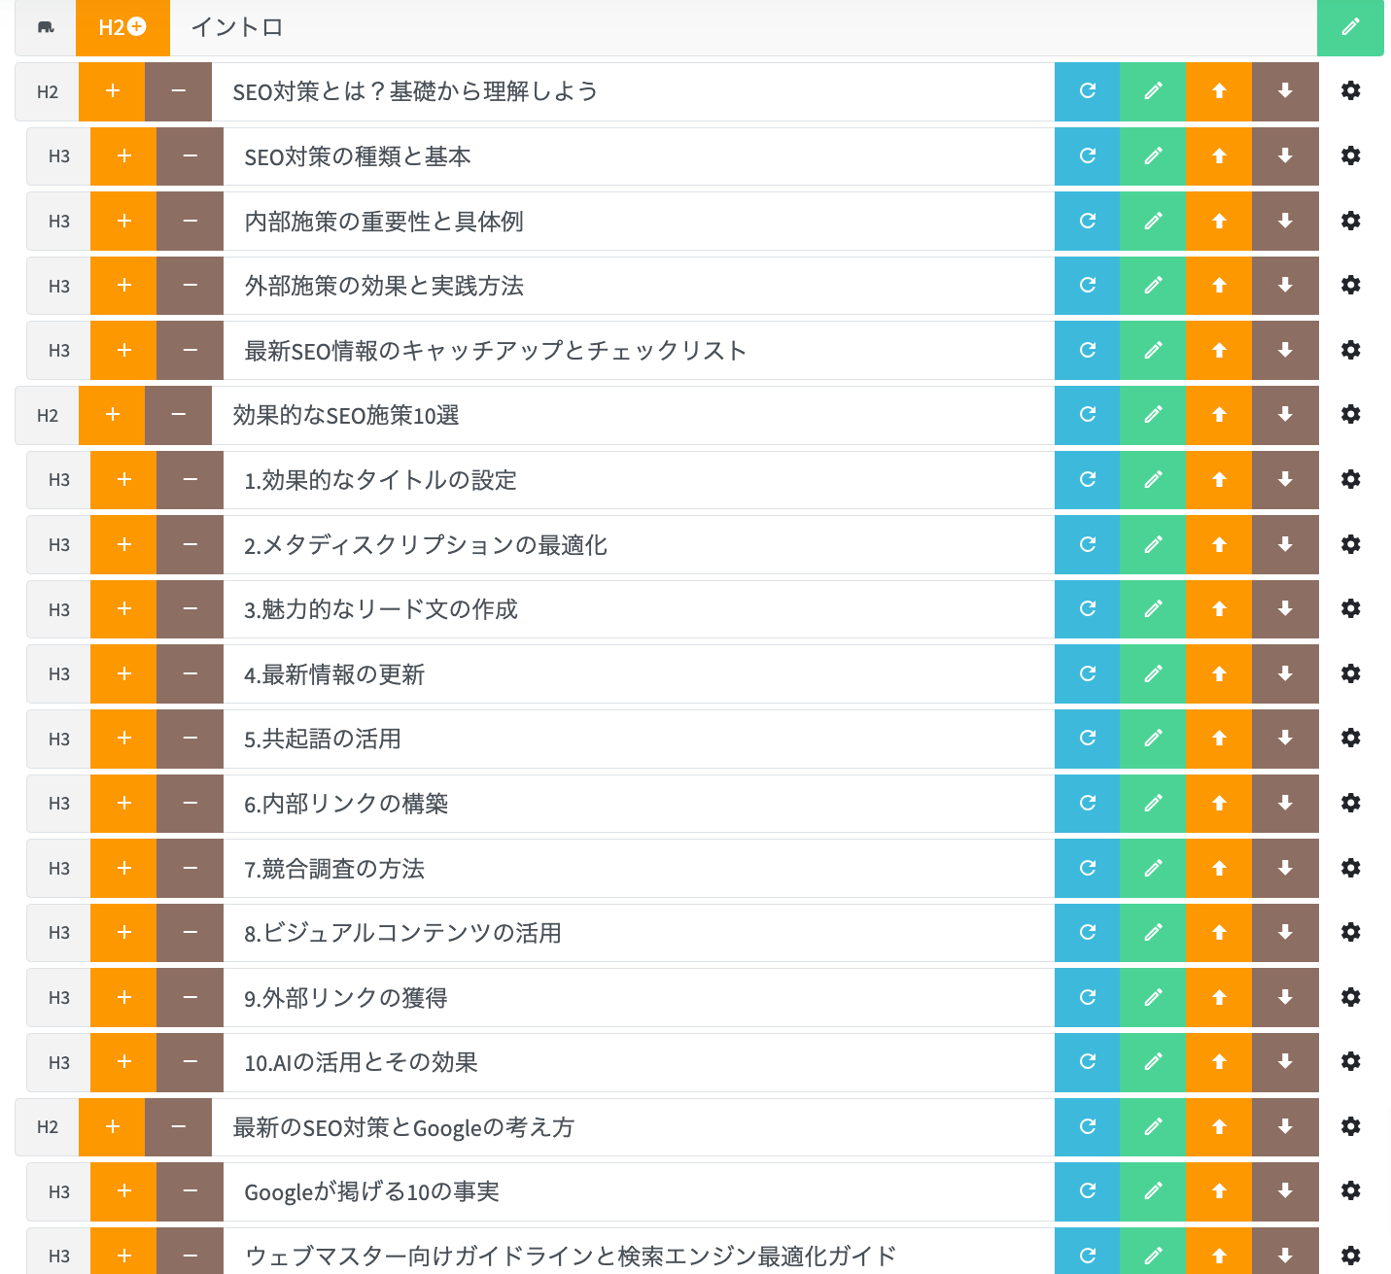Click the H2 add heading button
This screenshot has height=1274, width=1391.
point(122,27)
